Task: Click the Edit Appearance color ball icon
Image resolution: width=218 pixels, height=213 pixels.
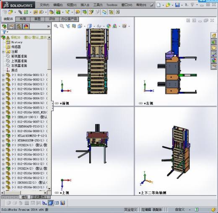Action: click(x=109, y=26)
